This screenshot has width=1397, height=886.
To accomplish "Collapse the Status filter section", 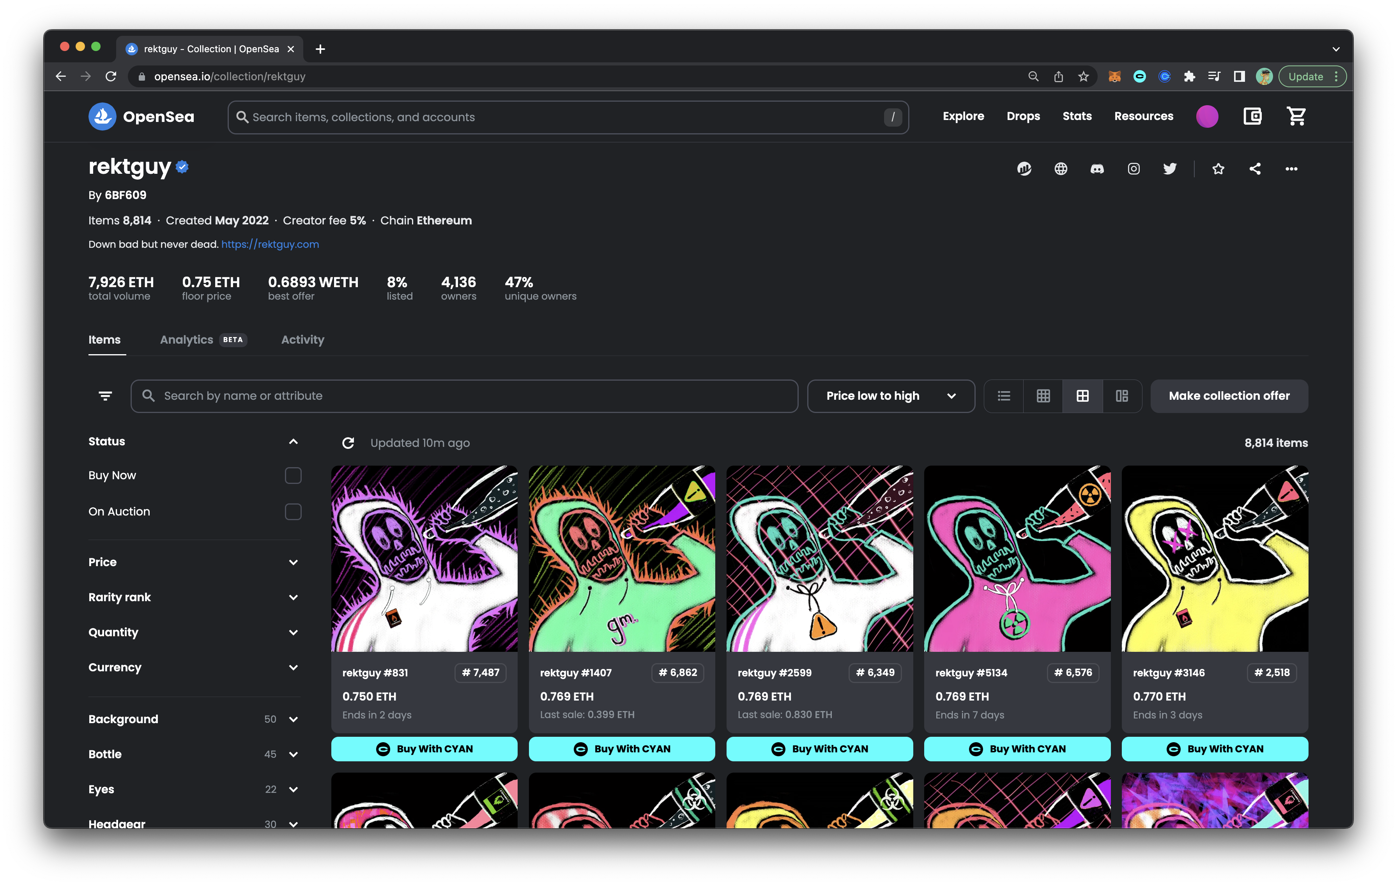I will [293, 442].
